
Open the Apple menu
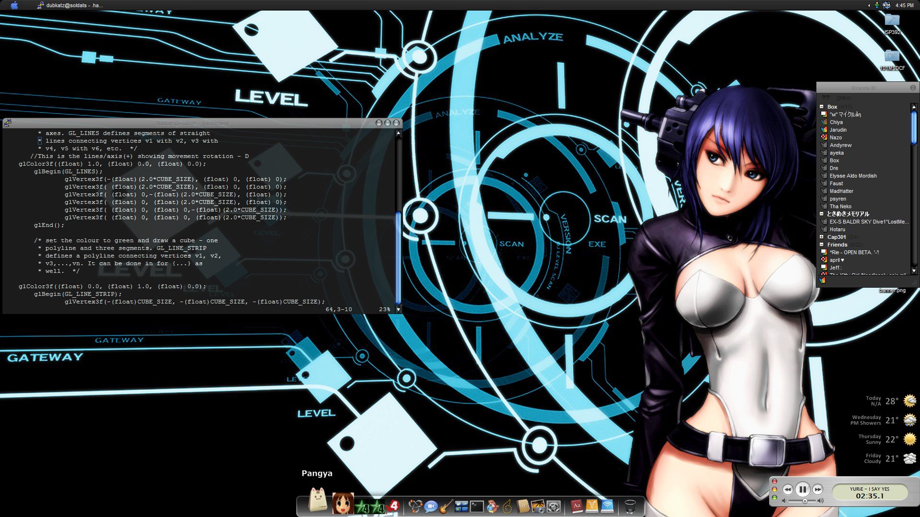click(x=14, y=5)
